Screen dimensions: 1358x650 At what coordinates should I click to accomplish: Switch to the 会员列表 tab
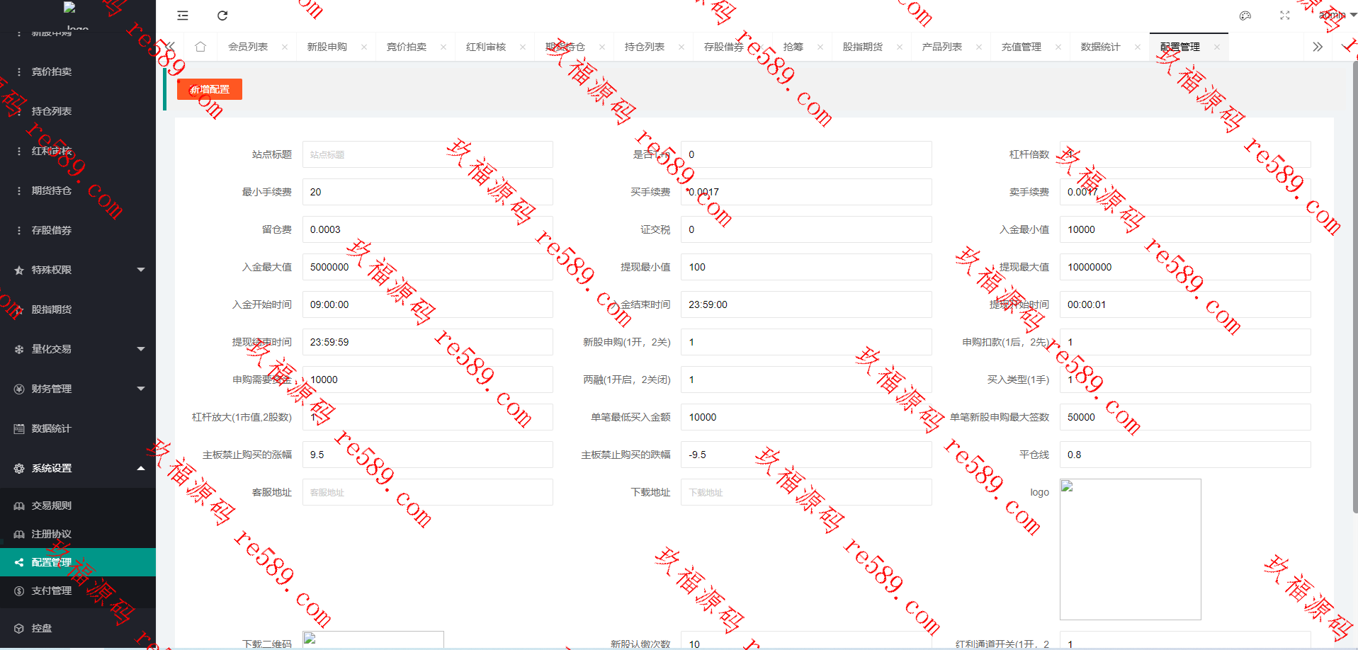coord(248,47)
